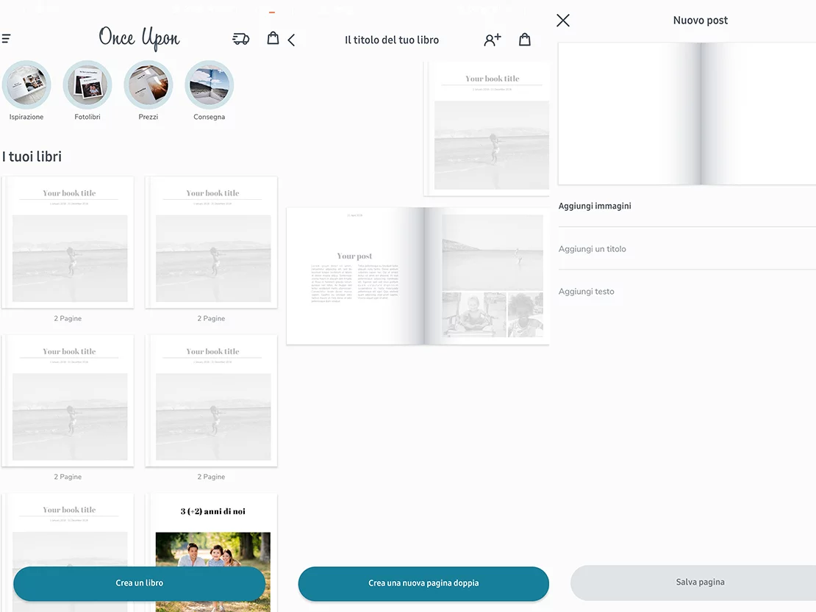The height and width of the screenshot is (612, 816).
Task: Click Crea un libro button
Action: click(x=140, y=583)
